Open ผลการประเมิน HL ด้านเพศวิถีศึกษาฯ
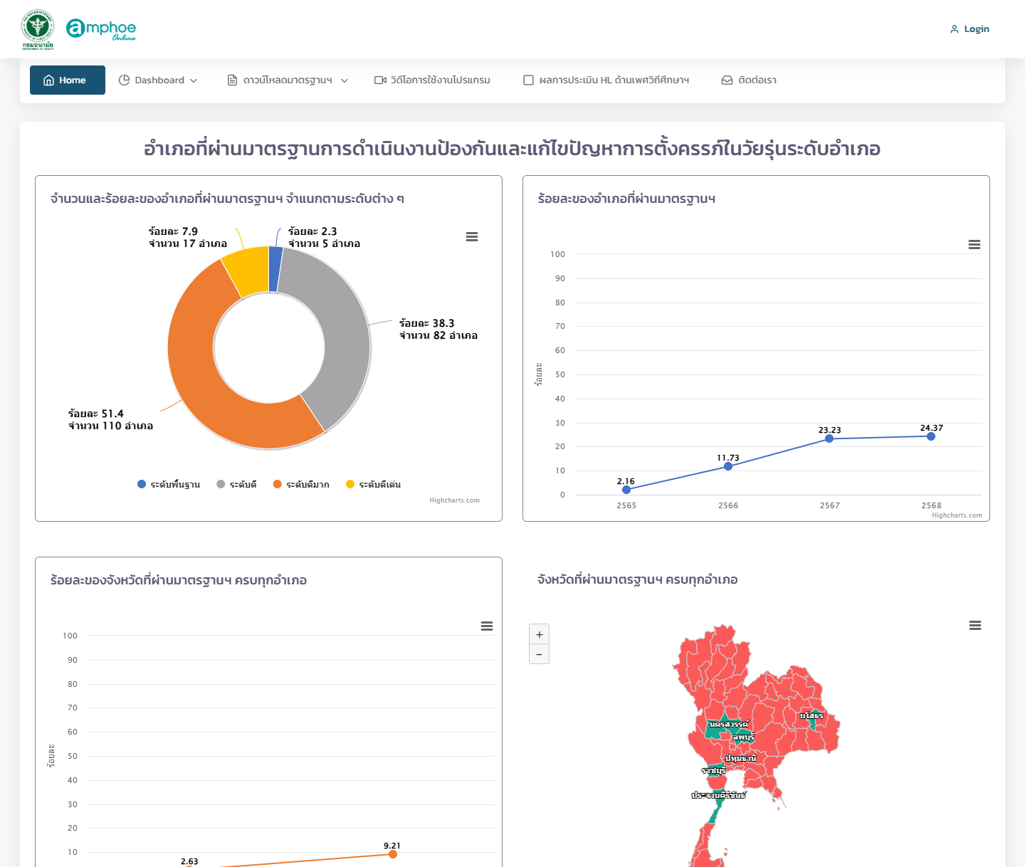This screenshot has height=867, width=1025. [x=606, y=80]
